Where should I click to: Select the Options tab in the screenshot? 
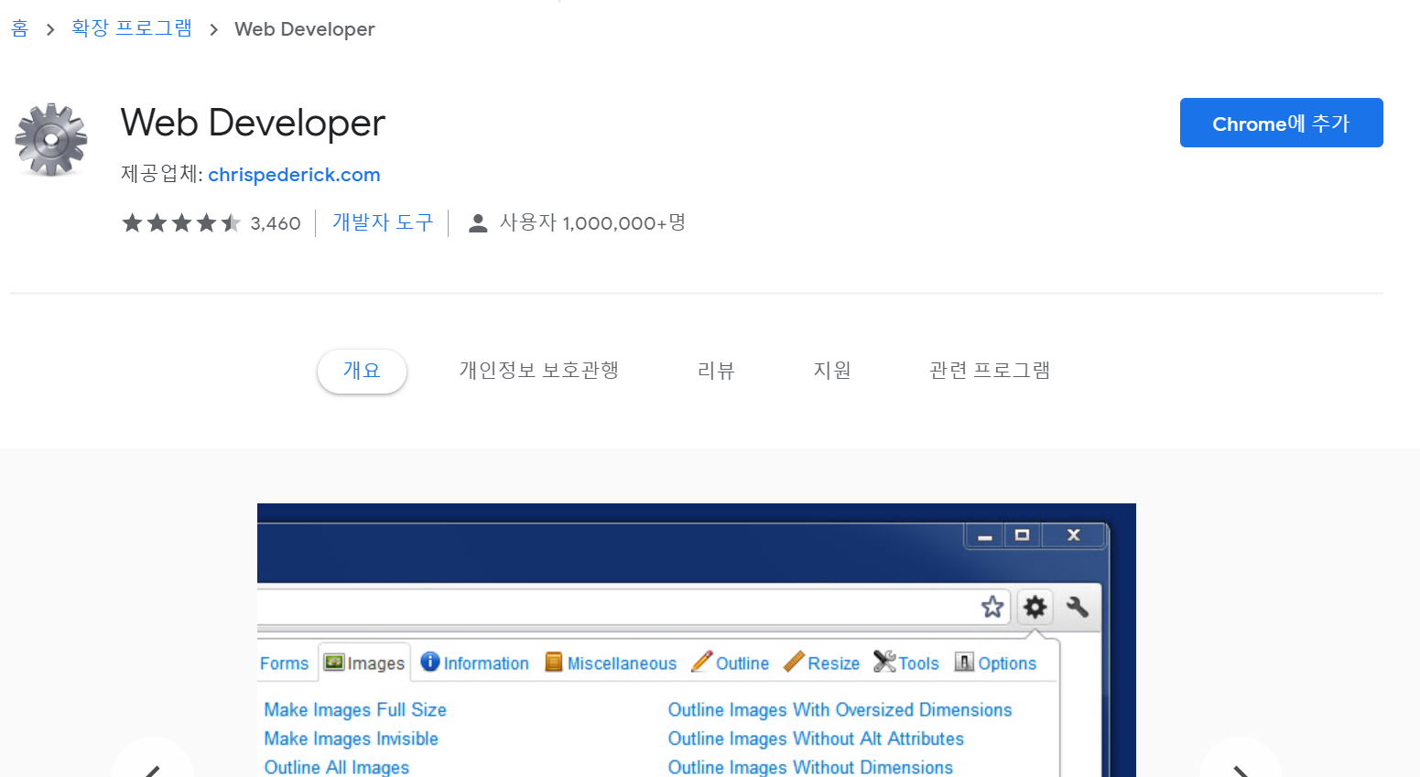995,663
